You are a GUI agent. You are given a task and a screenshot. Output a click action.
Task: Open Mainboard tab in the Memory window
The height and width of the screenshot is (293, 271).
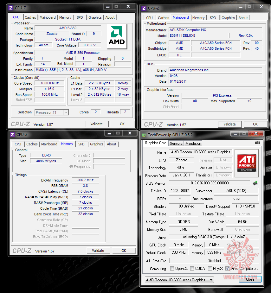point(49,144)
